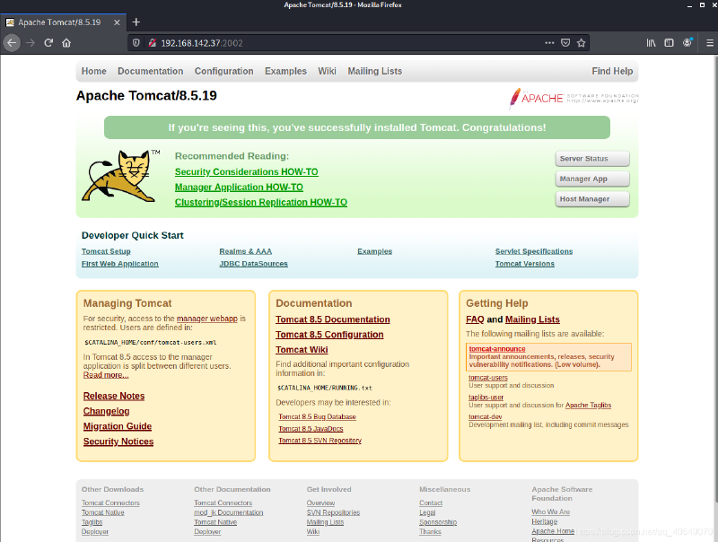Open the Tomcat Setup link
Screen dimensions: 718x542
(x=106, y=251)
